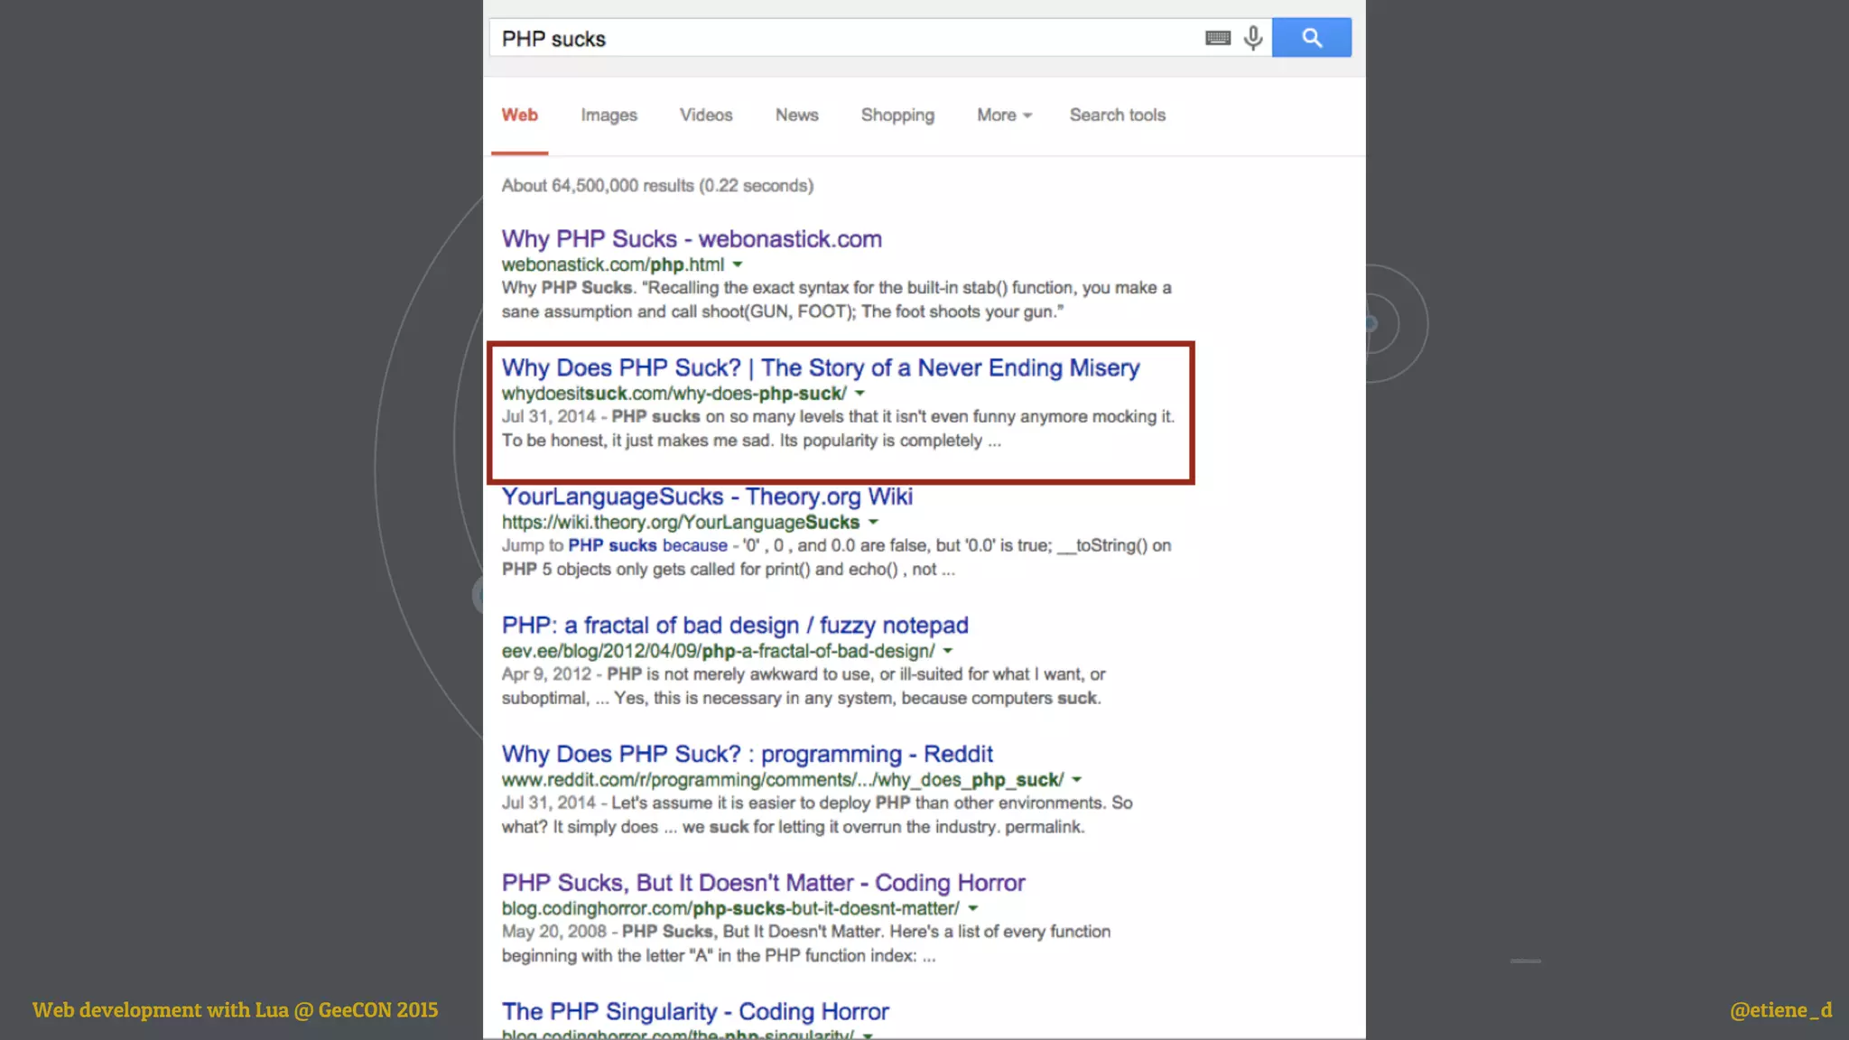Open 'Why PHP Sucks - webonastick.com' result
The image size is (1849, 1040).
pyautogui.click(x=691, y=239)
